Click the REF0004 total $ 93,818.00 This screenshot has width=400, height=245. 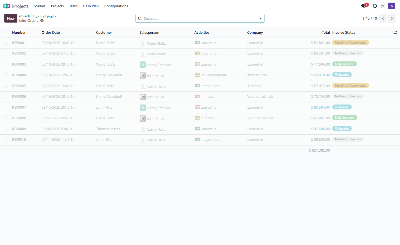tap(320, 75)
